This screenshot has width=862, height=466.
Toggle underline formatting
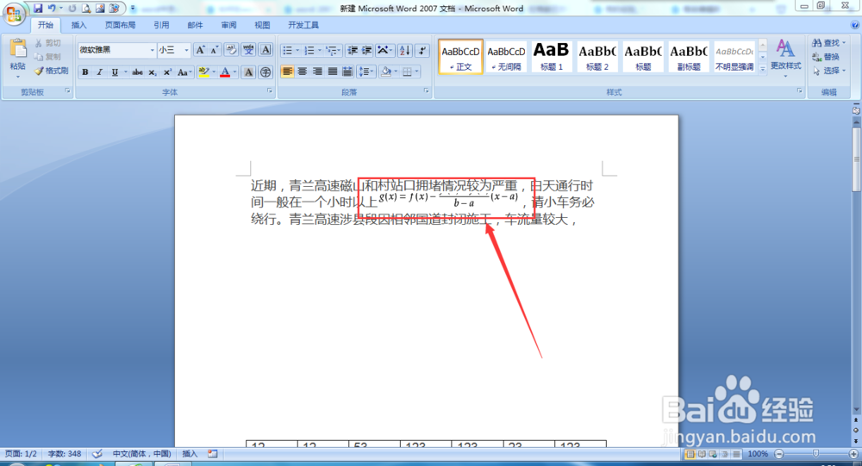pos(115,72)
